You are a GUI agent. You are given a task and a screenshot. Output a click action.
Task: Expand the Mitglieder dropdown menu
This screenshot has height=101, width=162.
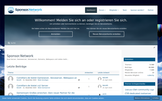(x=114, y=10)
